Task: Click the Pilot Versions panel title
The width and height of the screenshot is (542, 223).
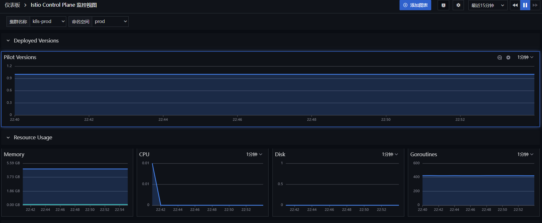Action: click(x=20, y=57)
